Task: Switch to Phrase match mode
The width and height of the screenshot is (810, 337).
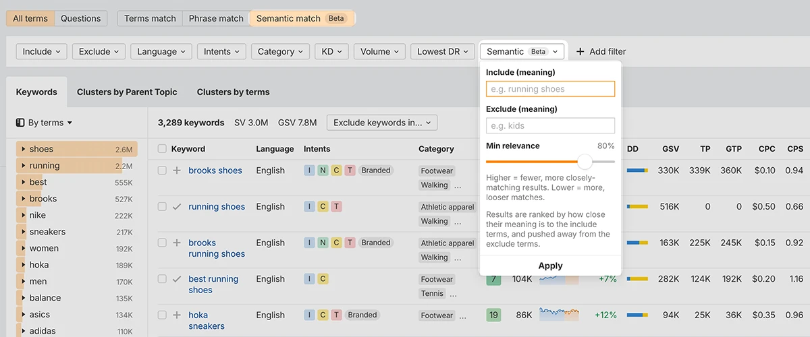Action: click(216, 18)
